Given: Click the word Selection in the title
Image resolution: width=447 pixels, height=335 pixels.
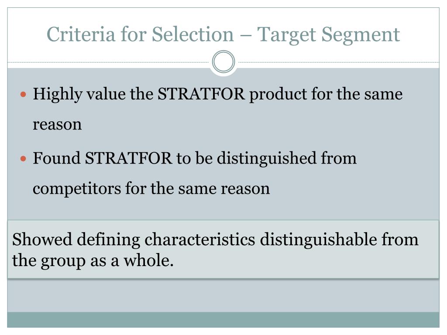Looking at the screenshot, I should [193, 34].
